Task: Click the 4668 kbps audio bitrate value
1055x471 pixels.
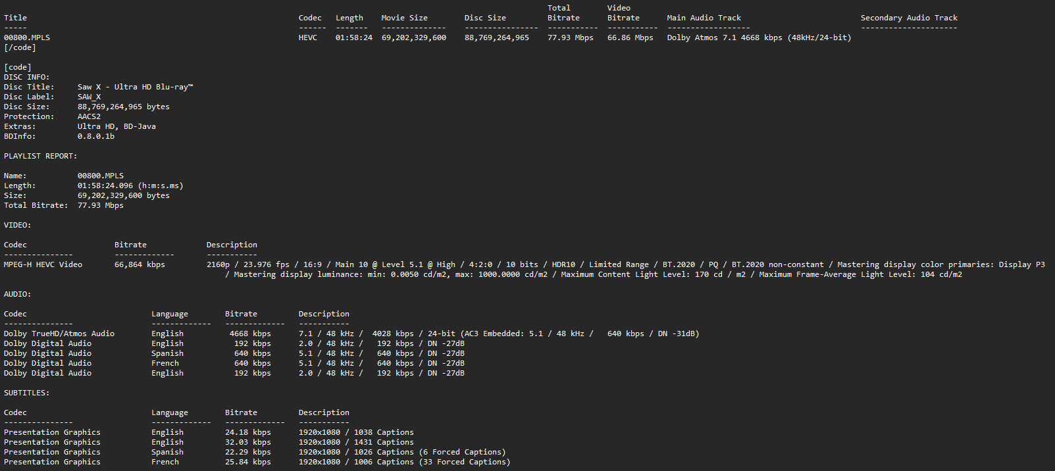Action: pos(250,334)
